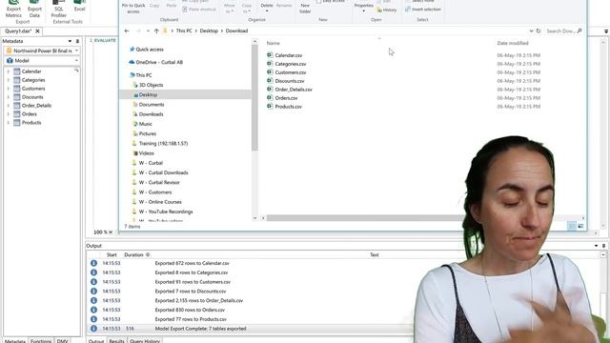Switch to the Functions tab

41,341
